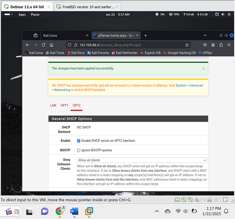The height and width of the screenshot is (219, 235).
Task: Open the Kali Places menu
Action: click(x=35, y=14)
